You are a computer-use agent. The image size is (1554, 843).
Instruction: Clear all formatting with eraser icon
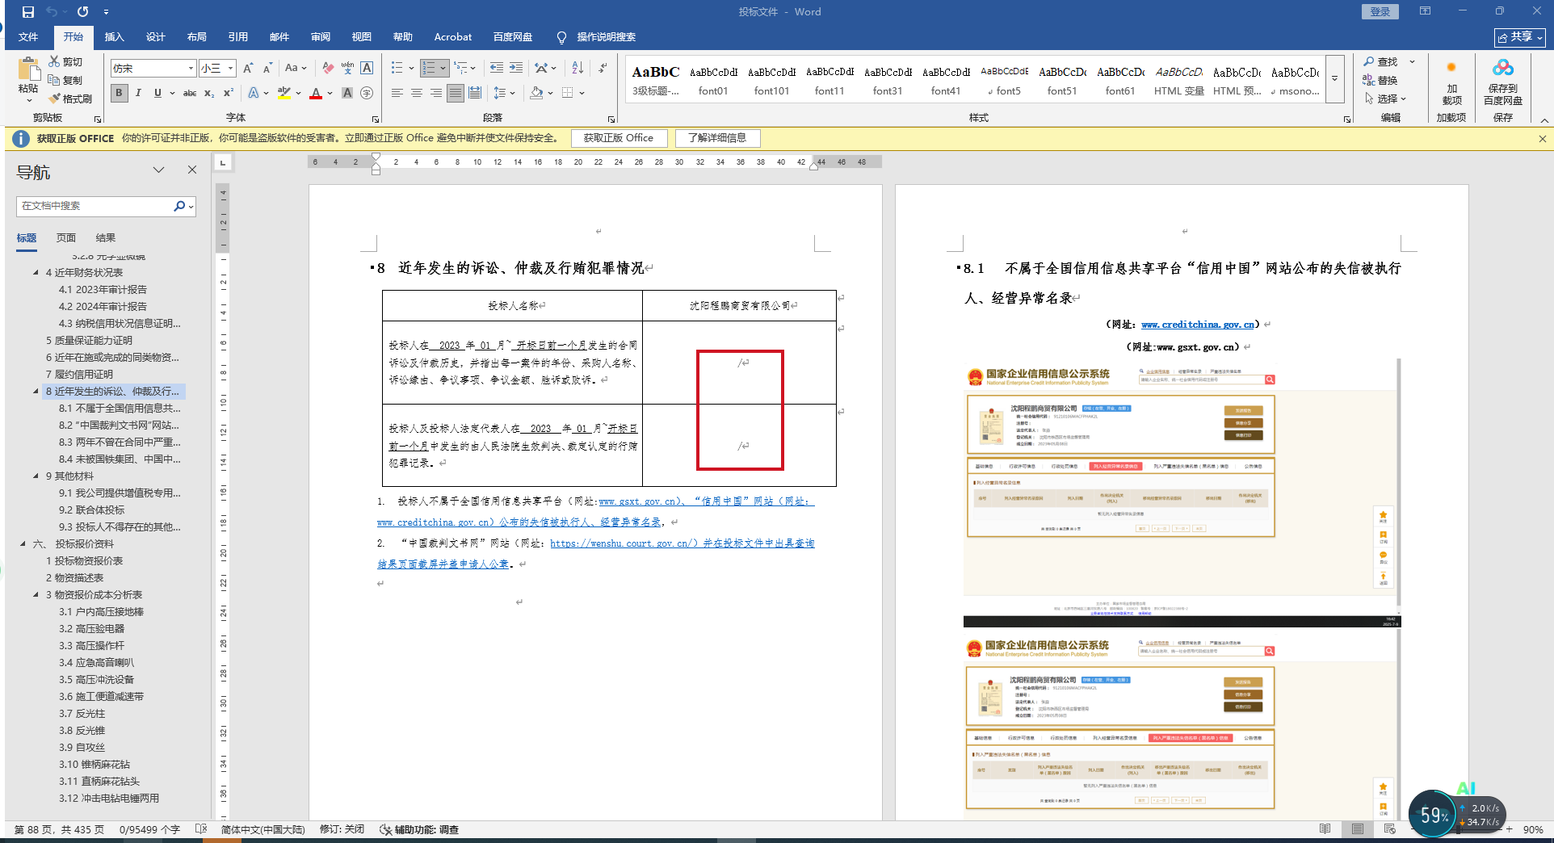tap(328, 69)
